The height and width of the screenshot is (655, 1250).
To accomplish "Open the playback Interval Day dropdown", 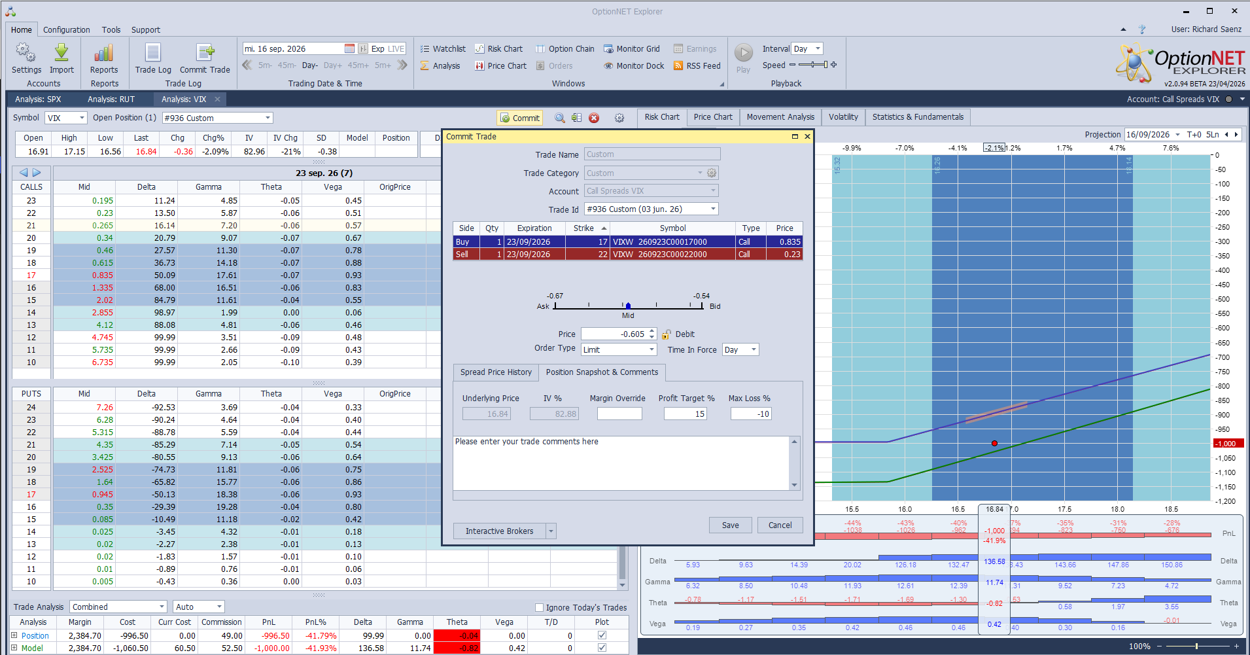I will 807,48.
